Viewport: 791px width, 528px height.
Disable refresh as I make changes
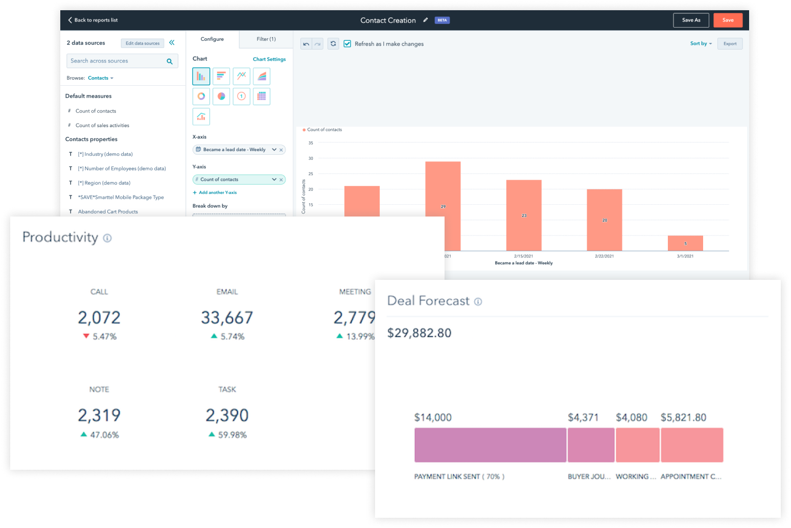click(347, 43)
